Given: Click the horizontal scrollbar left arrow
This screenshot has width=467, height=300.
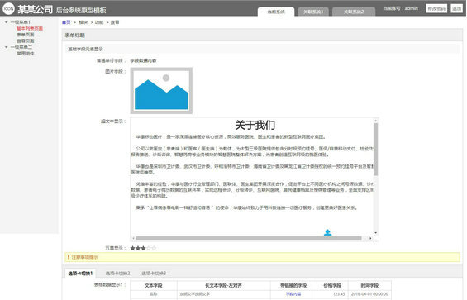Looking at the screenshot, I should click(x=133, y=238).
